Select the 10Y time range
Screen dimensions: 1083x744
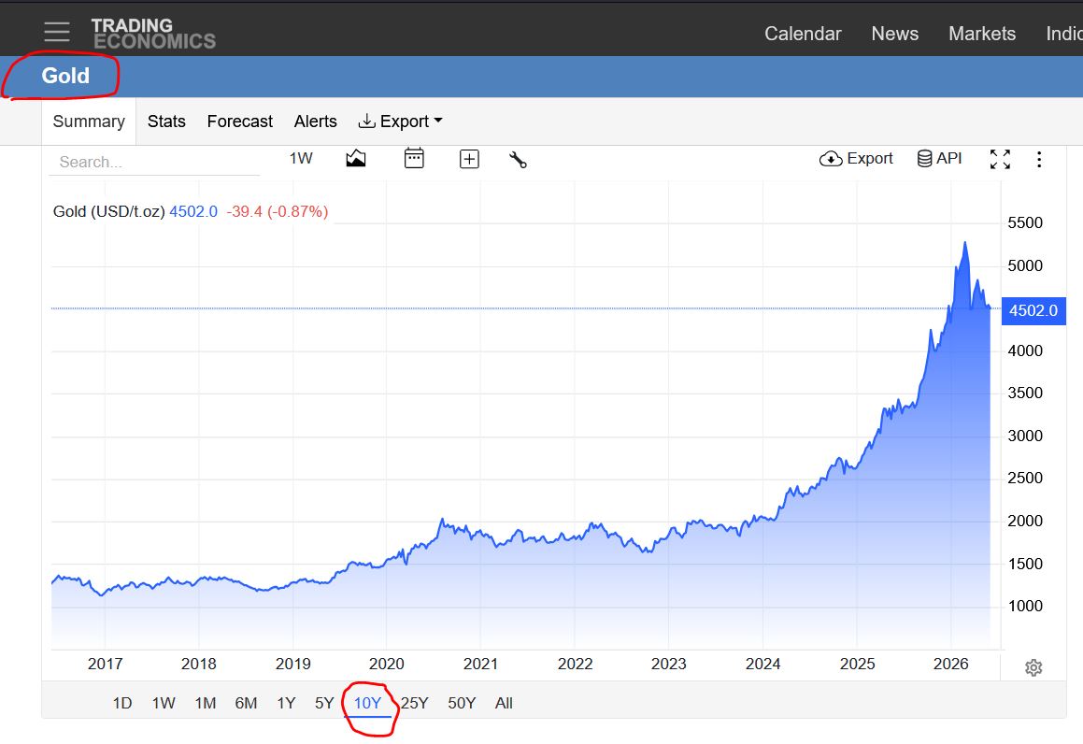point(367,703)
